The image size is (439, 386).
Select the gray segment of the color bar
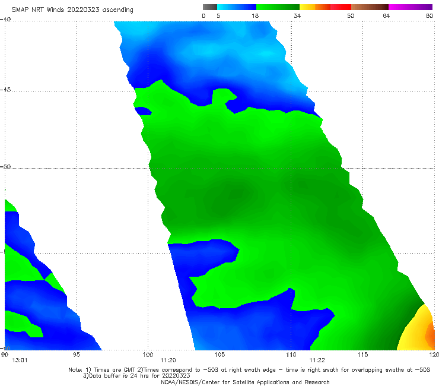210,7
